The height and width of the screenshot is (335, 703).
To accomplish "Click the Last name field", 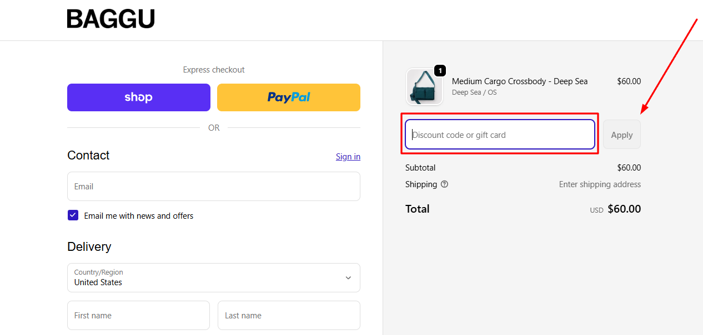I will [x=288, y=315].
